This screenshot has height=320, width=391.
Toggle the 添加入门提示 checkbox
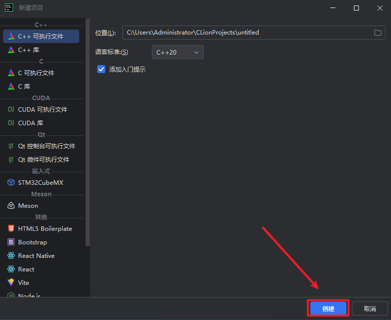(101, 70)
